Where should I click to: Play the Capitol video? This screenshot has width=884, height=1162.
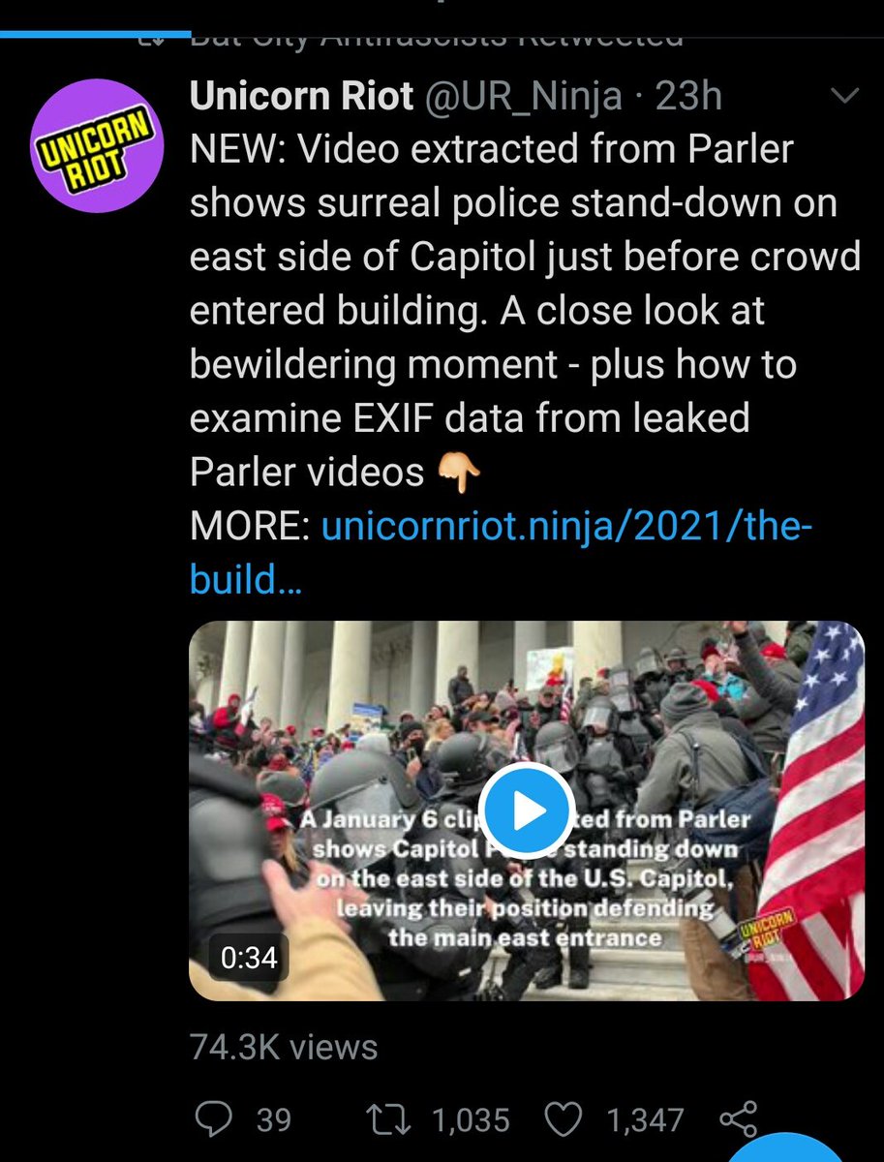[x=527, y=810]
